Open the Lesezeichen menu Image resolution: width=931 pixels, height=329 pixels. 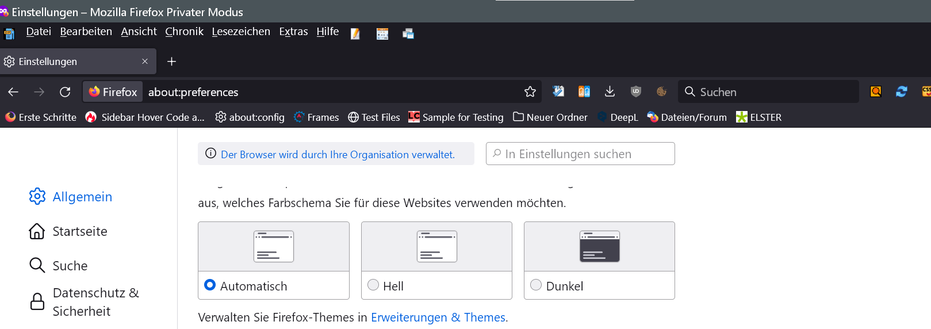point(240,32)
